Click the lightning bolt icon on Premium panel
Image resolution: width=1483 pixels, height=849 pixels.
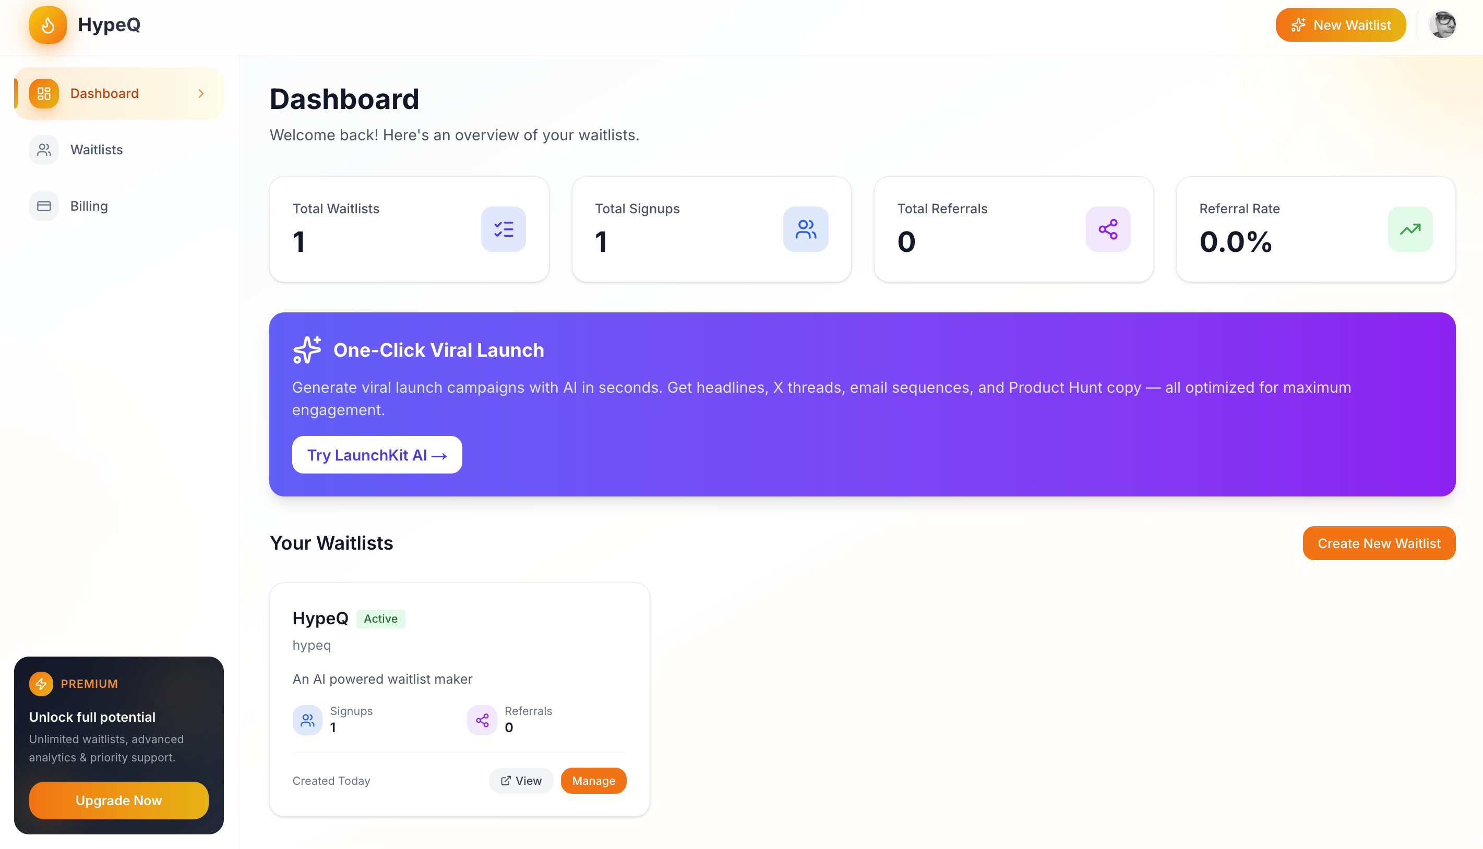41,683
